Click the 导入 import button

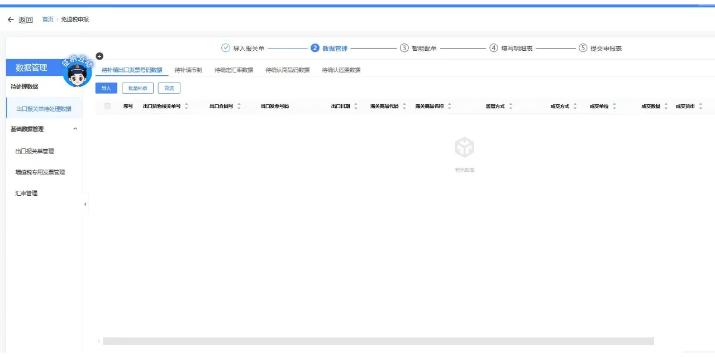tap(106, 88)
